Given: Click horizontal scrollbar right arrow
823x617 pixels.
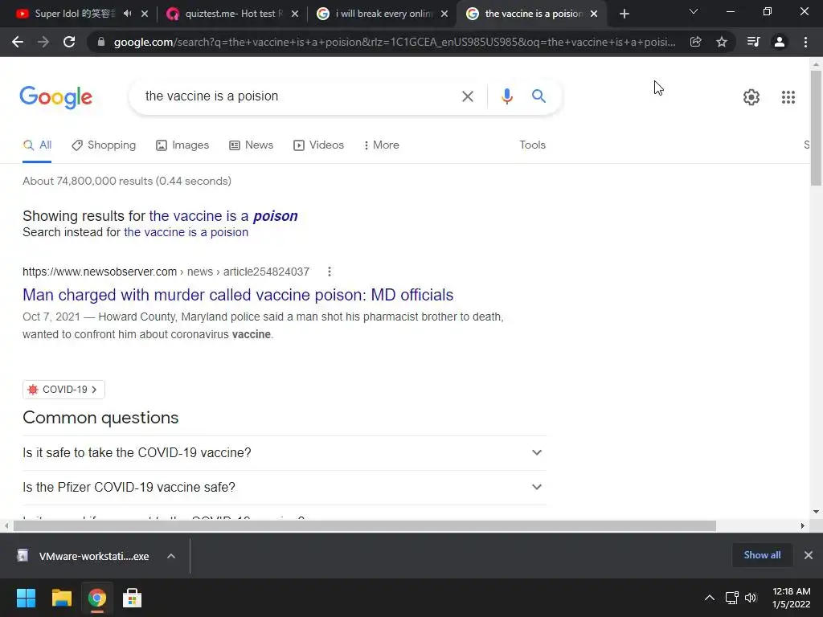Looking at the screenshot, I should (x=803, y=525).
